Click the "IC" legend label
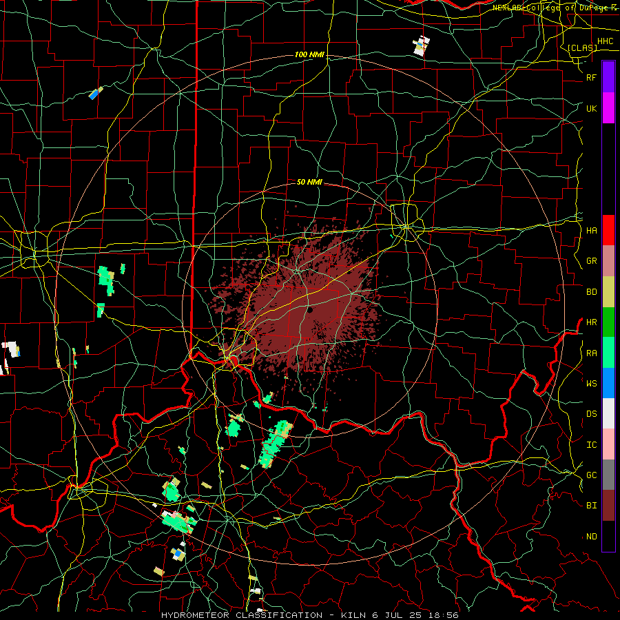The height and width of the screenshot is (620, 620). tap(591, 445)
